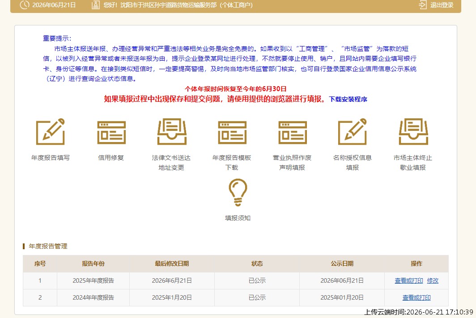
Task: Click 已公示 status in row 2
Action: tap(257, 298)
